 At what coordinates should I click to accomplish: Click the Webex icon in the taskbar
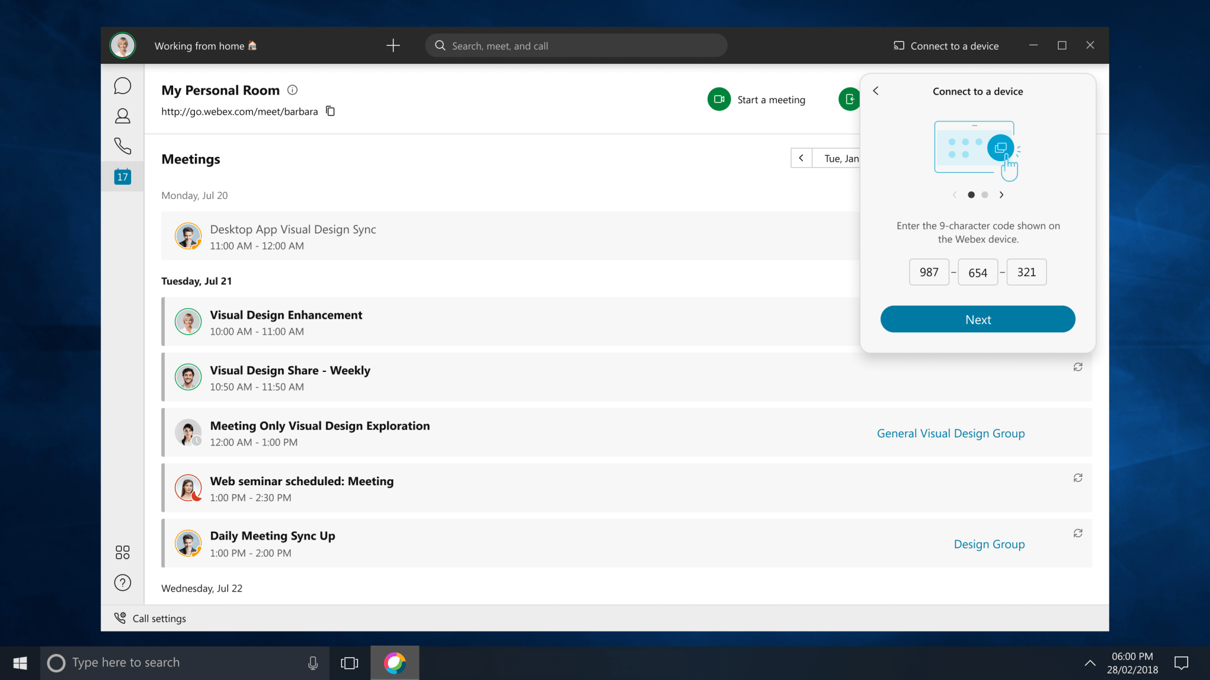[x=395, y=662]
